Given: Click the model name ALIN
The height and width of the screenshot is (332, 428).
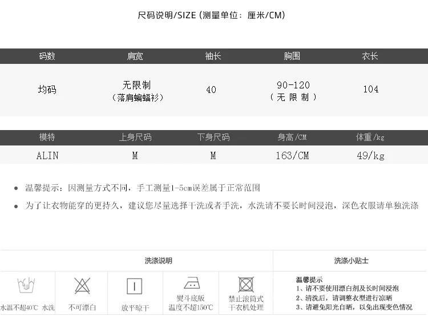Looking at the screenshot, I should (x=47, y=156).
